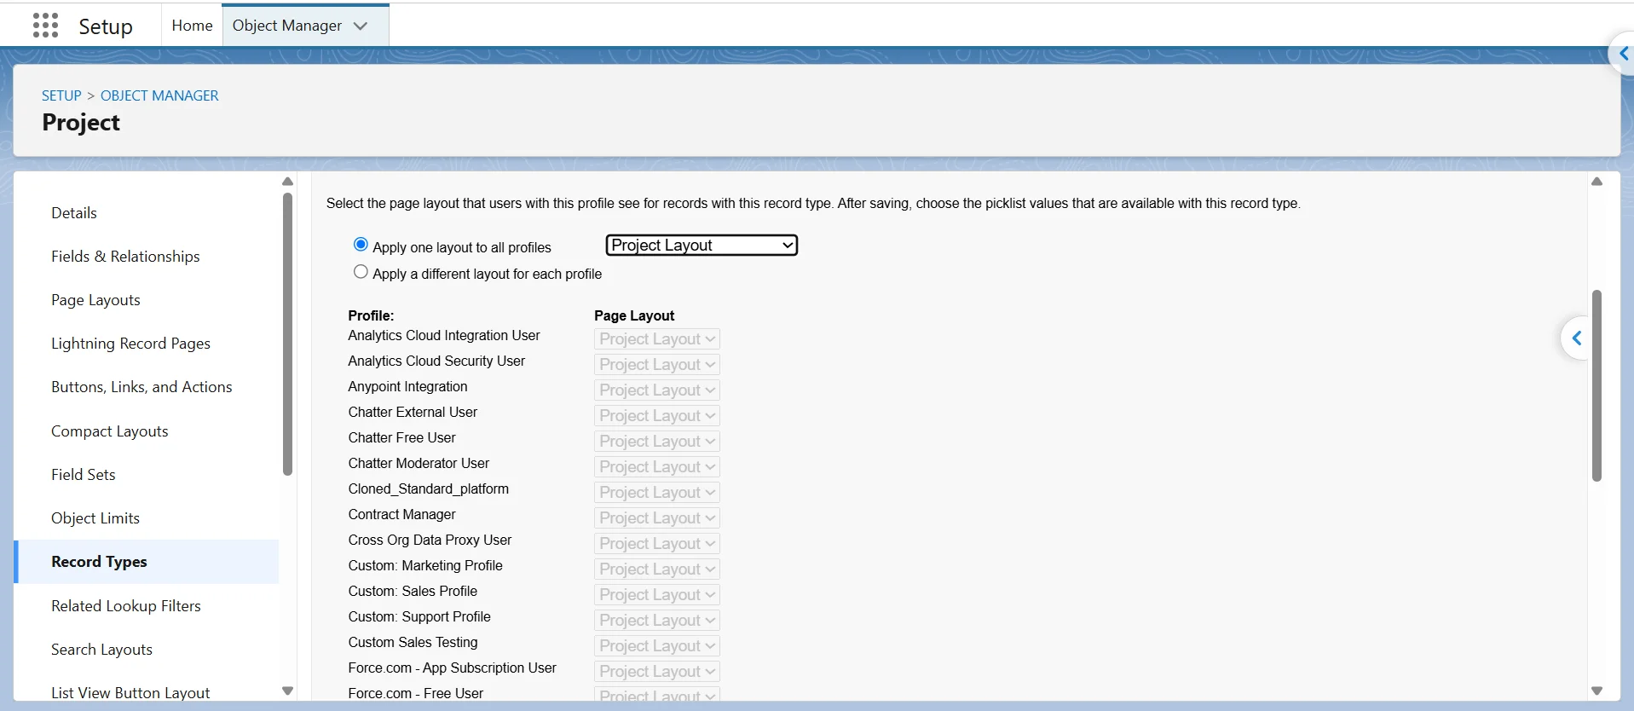1634x711 pixels.
Task: Click the side panel chevron handle
Action: coord(1576,338)
